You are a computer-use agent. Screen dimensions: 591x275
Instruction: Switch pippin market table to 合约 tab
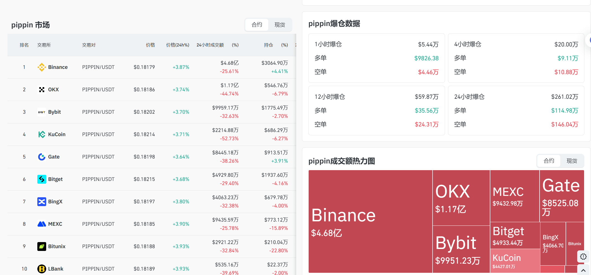click(257, 25)
